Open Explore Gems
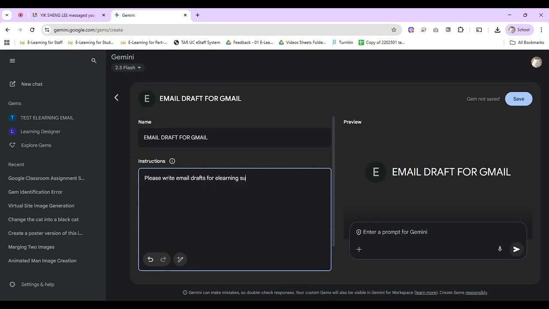The height and width of the screenshot is (309, 549). 36,145
